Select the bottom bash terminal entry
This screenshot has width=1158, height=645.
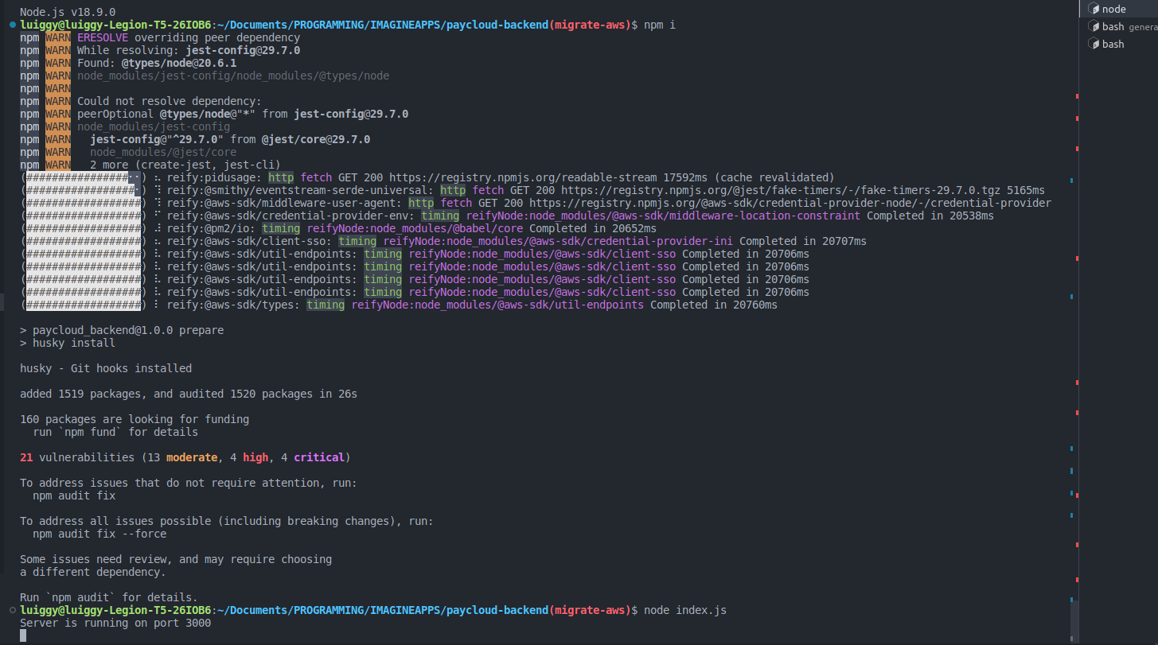tap(1113, 44)
